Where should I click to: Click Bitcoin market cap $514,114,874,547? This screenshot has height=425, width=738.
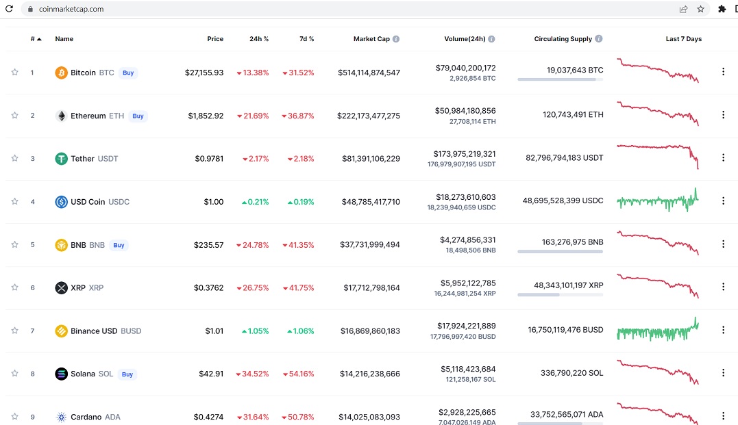369,73
